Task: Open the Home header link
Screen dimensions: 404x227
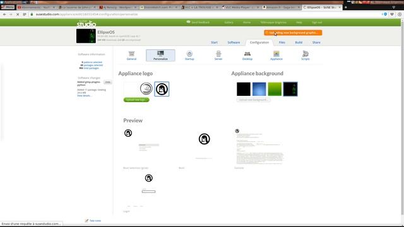Action: pos(247,23)
